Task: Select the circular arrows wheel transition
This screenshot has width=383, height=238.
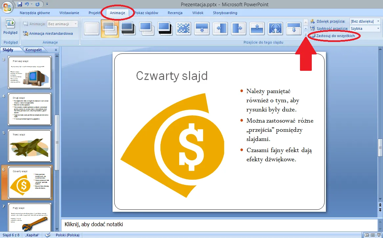Action: pos(275,29)
